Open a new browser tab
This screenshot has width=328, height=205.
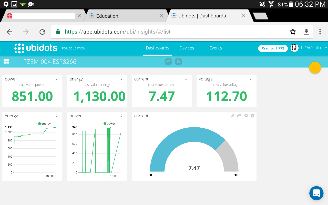(x=260, y=16)
